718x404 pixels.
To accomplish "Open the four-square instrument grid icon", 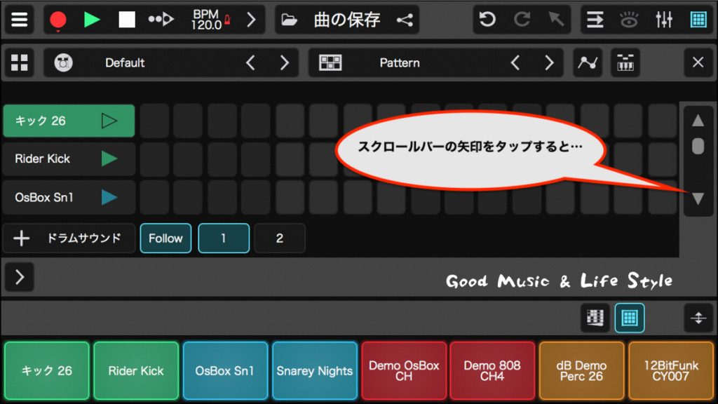I will pos(19,62).
